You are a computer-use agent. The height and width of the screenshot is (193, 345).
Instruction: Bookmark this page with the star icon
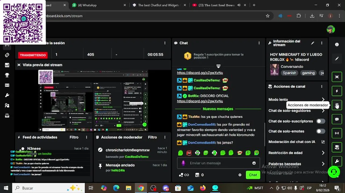click(x=268, y=16)
